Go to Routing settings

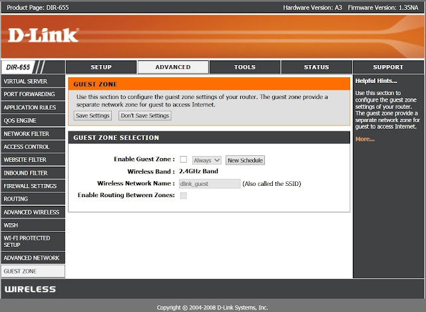pyautogui.click(x=33, y=199)
